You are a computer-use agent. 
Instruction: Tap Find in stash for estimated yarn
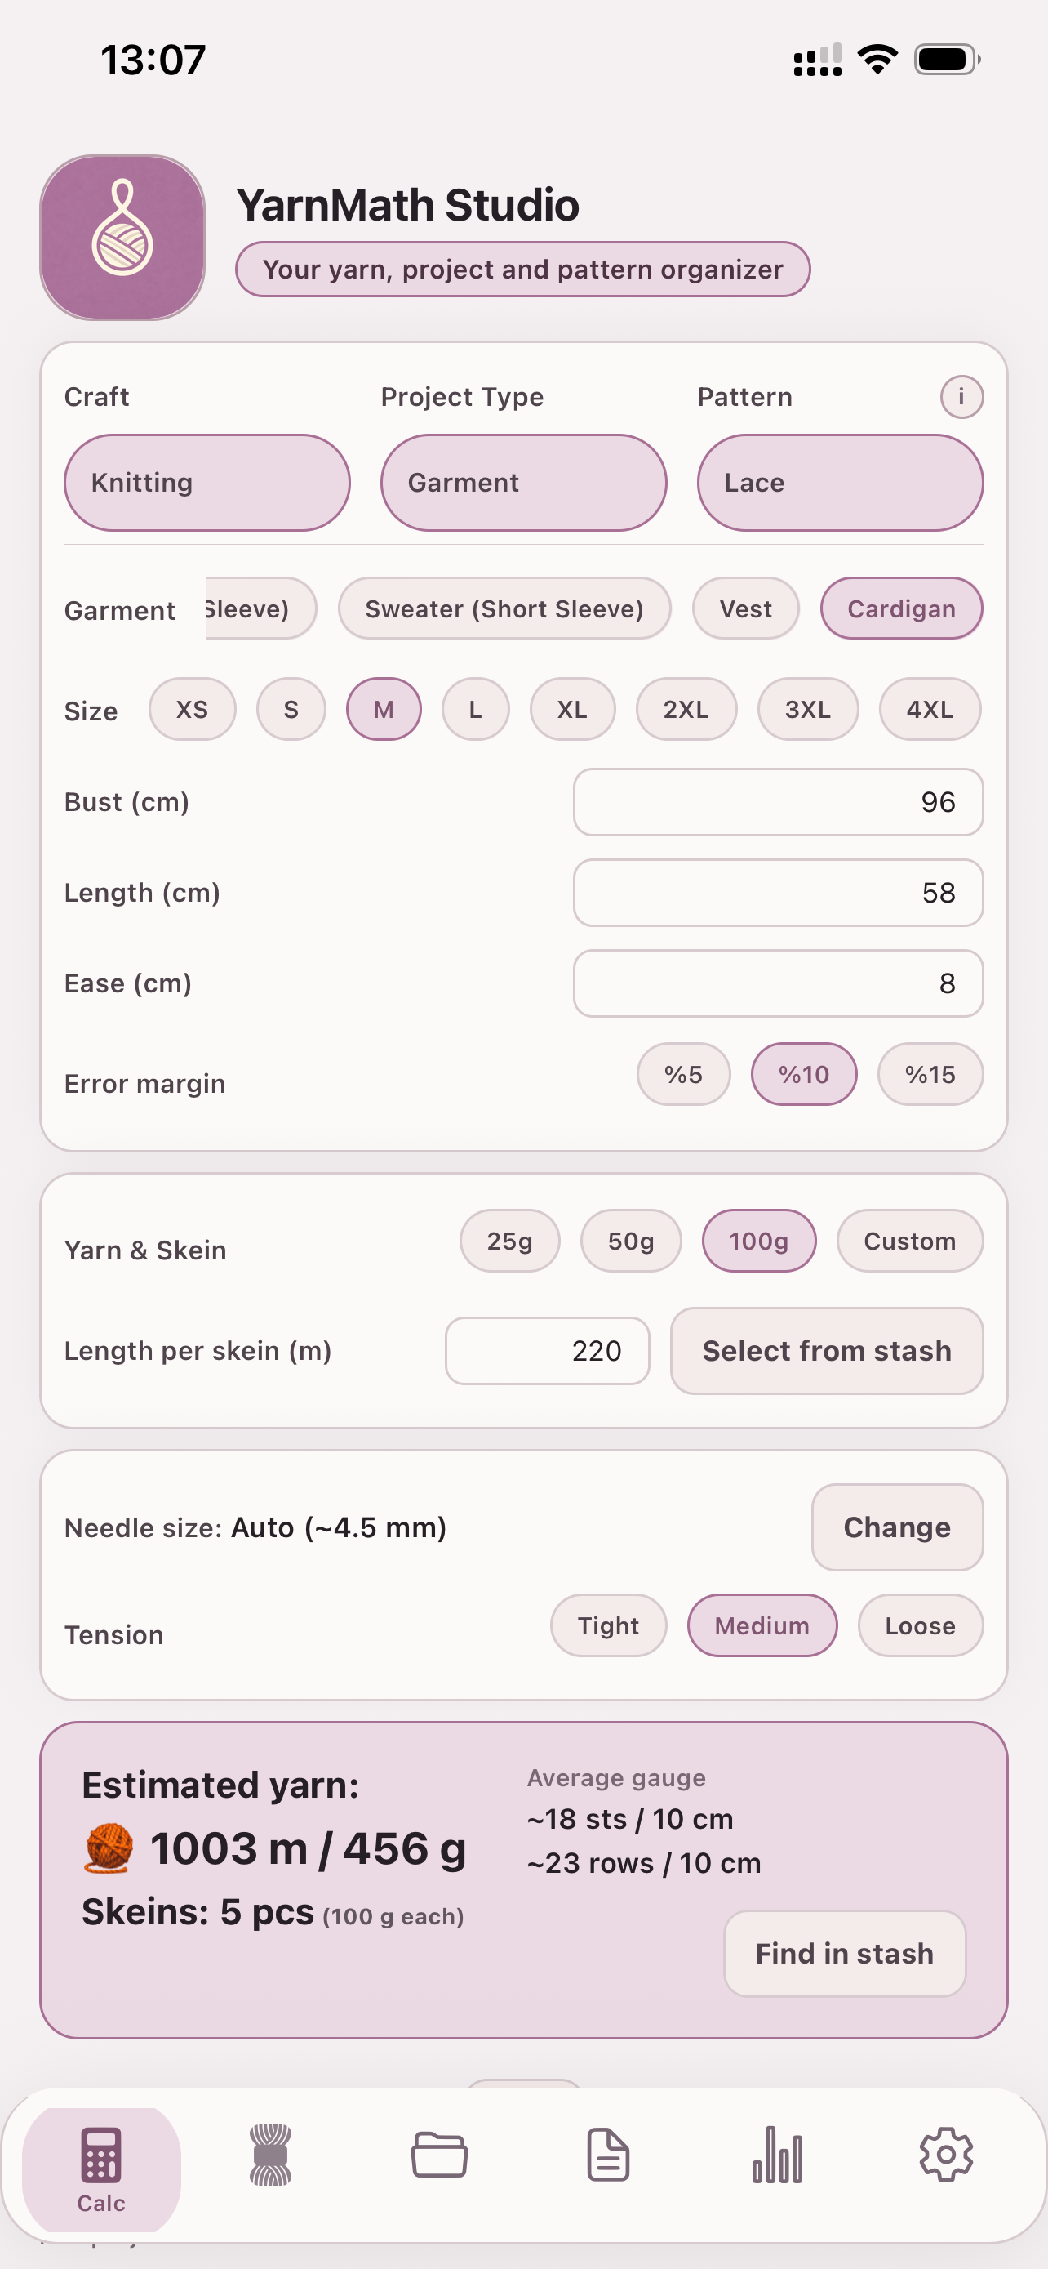click(843, 1954)
